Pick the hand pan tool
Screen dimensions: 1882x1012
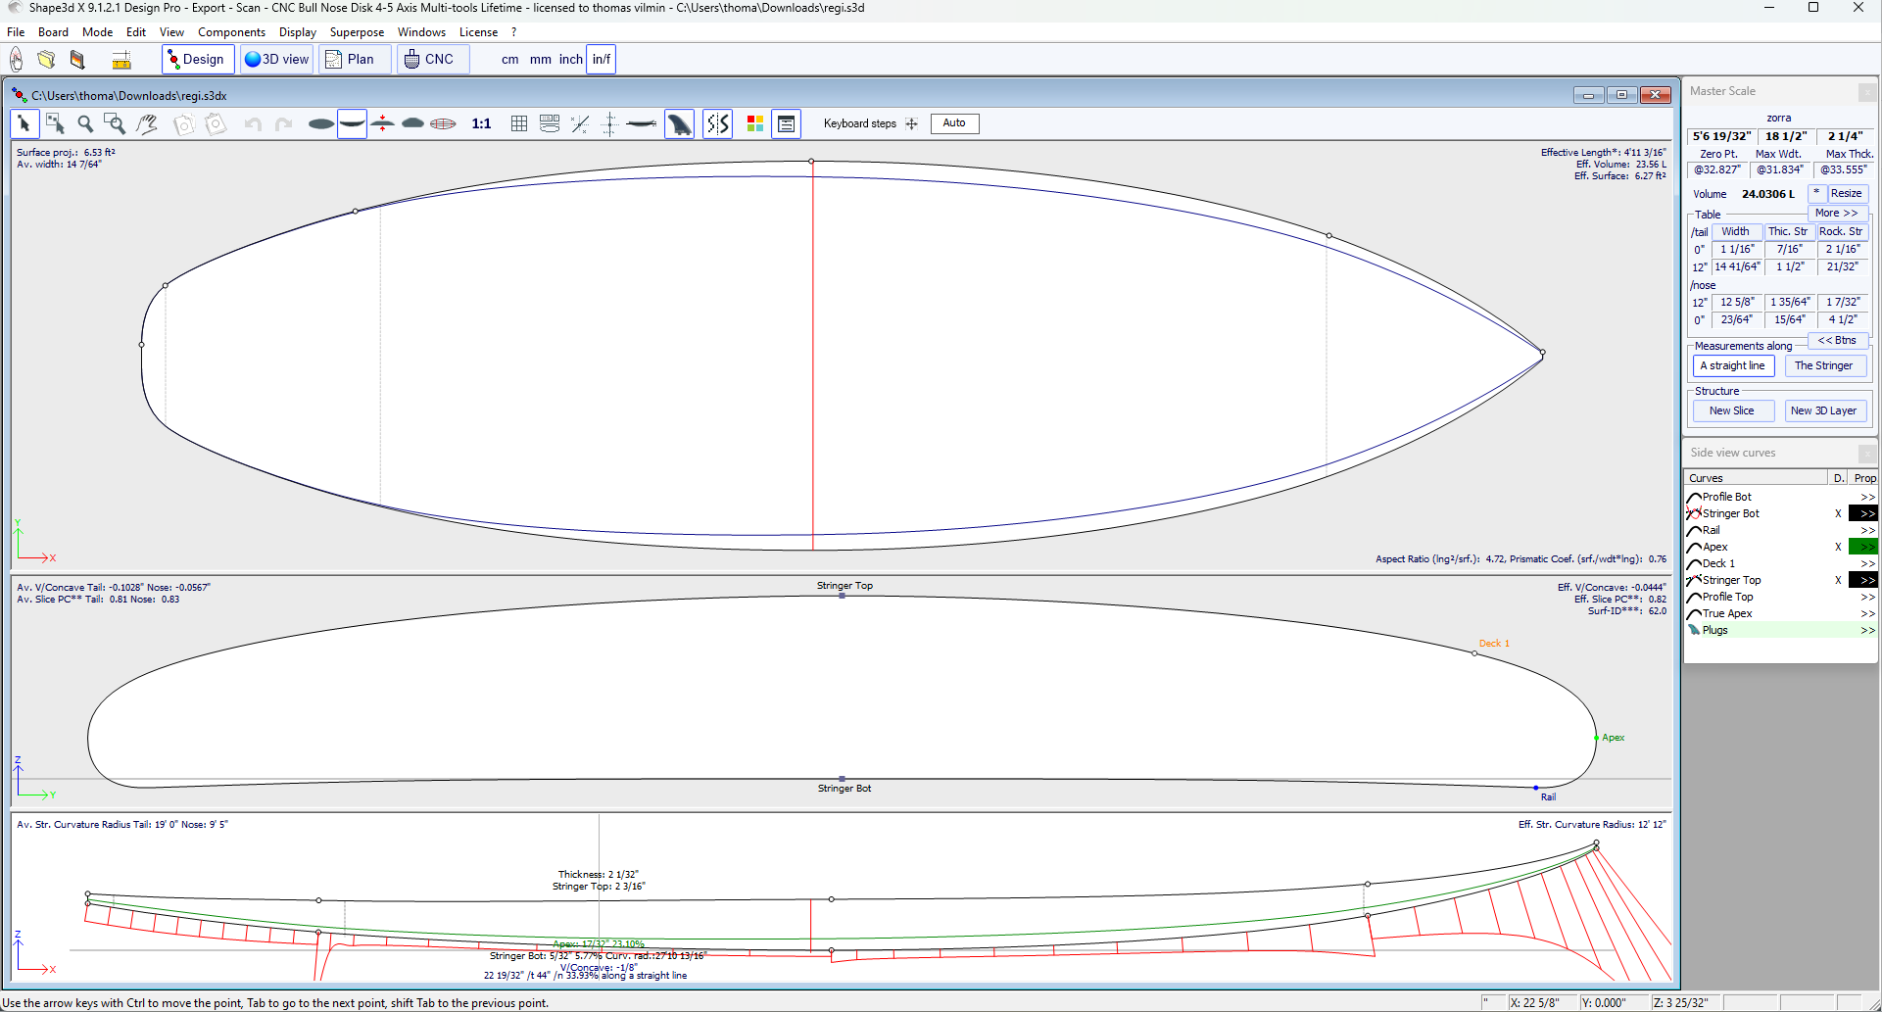pyautogui.click(x=147, y=124)
